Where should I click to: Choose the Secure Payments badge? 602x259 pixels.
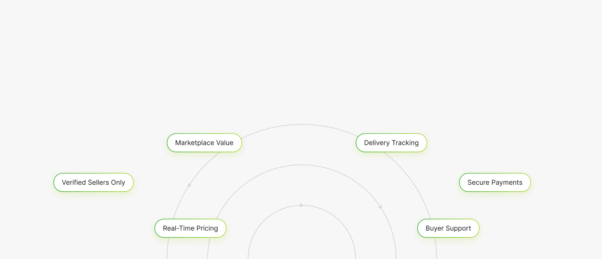click(495, 183)
